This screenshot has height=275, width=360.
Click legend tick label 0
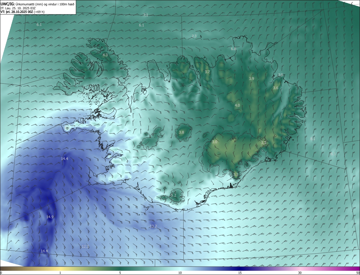coord(1,273)
